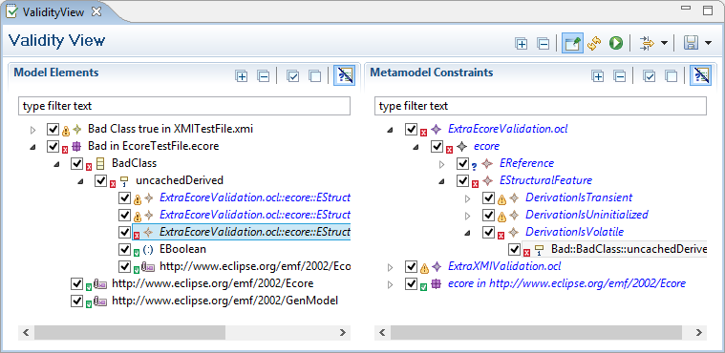Viewport: 725px width, 353px height.
Task: Select all Model Elements checkboxes
Action: [292, 75]
